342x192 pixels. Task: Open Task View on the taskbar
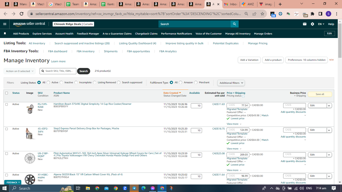point(78,188)
